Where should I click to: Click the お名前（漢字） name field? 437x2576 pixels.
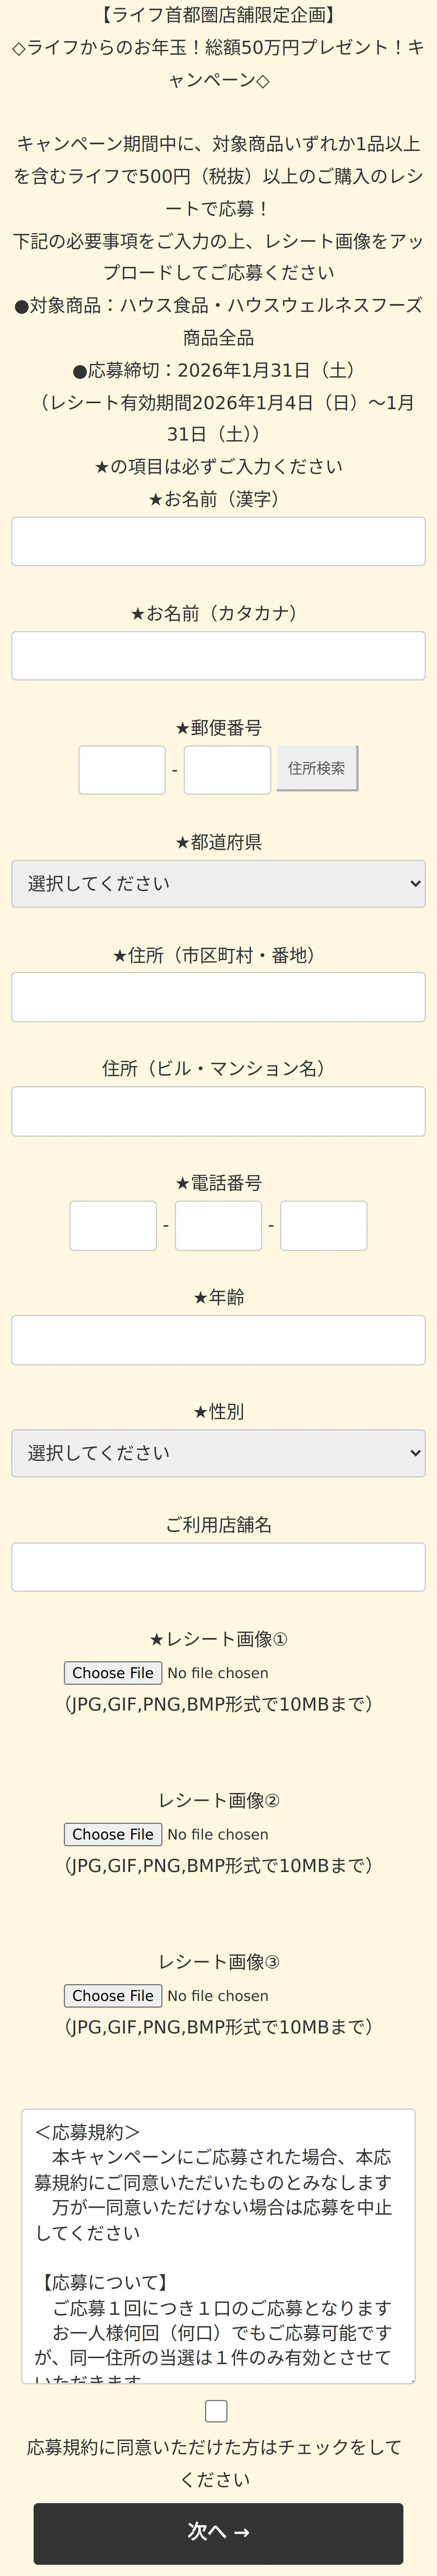[x=218, y=541]
